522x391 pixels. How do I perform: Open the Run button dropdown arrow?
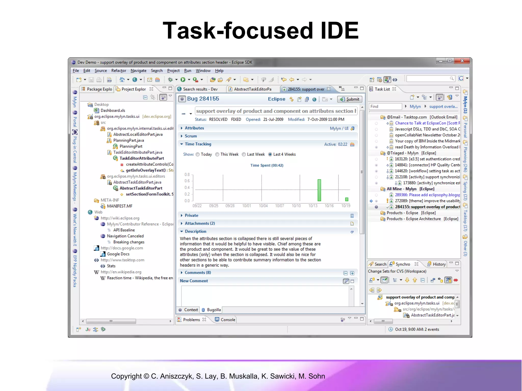(189, 80)
